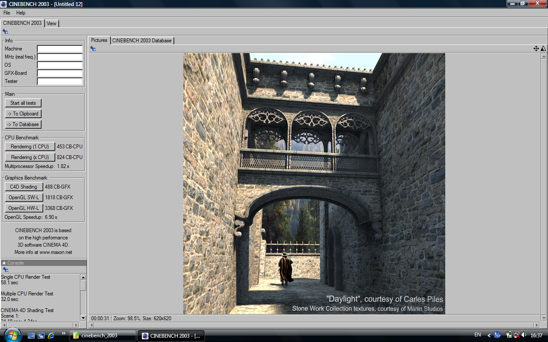The width and height of the screenshot is (548, 342).
Task: Click the EN language indicator
Action: click(x=478, y=335)
